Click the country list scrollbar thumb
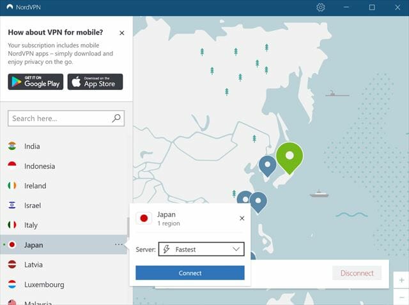The image size is (409, 305). click(x=128, y=227)
